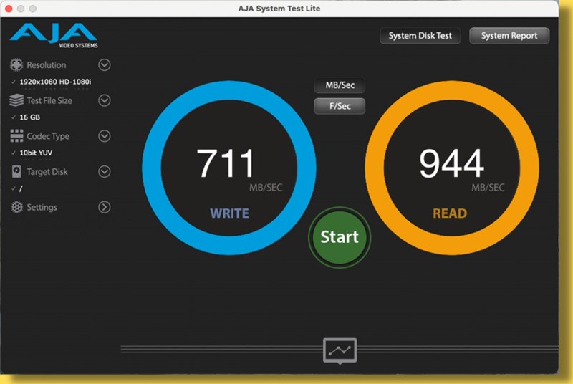Expand the Codec Type chevron
The image size is (573, 384).
(105, 136)
